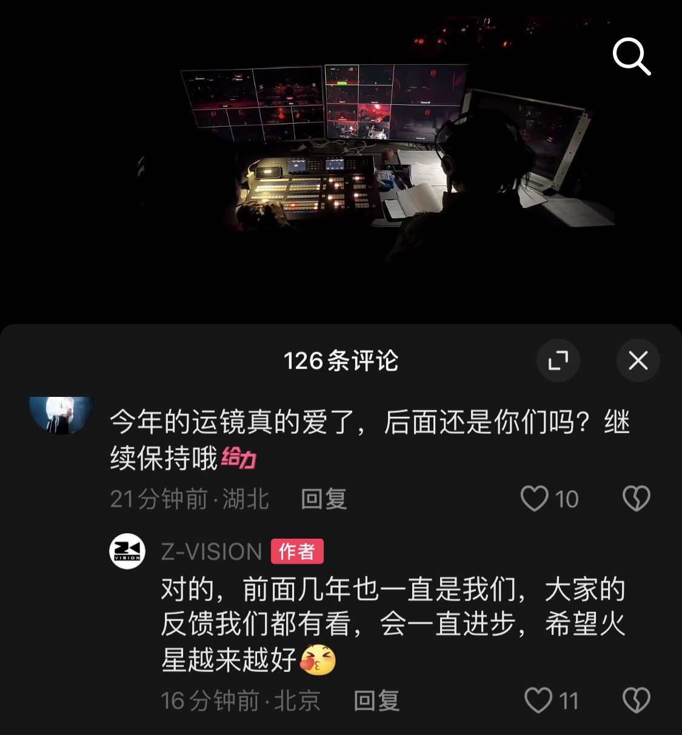
Task: Close the 126条评论 comments panel
Action: [638, 361]
